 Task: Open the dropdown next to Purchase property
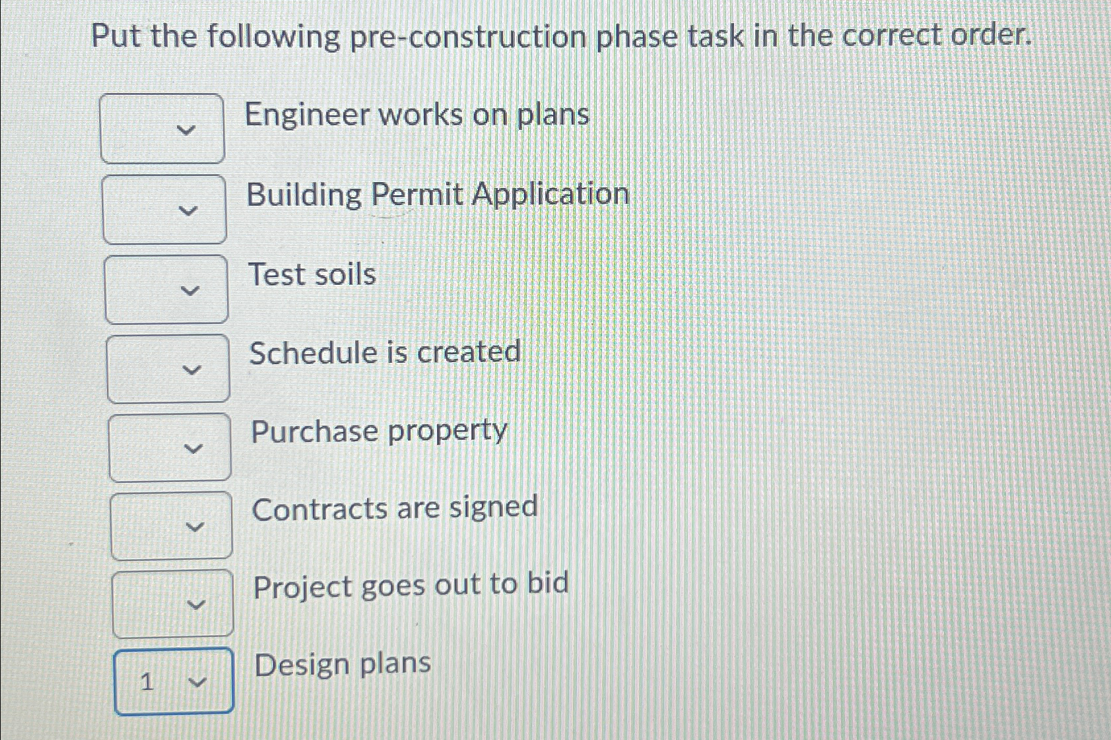coord(170,447)
